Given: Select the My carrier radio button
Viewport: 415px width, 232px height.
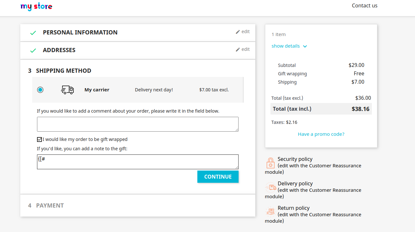Looking at the screenshot, I should coord(40,90).
